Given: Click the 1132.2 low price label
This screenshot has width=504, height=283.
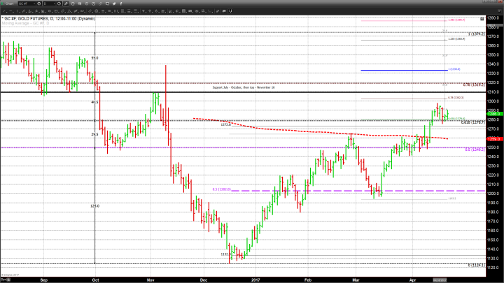Looking at the screenshot, I should tap(225, 254).
